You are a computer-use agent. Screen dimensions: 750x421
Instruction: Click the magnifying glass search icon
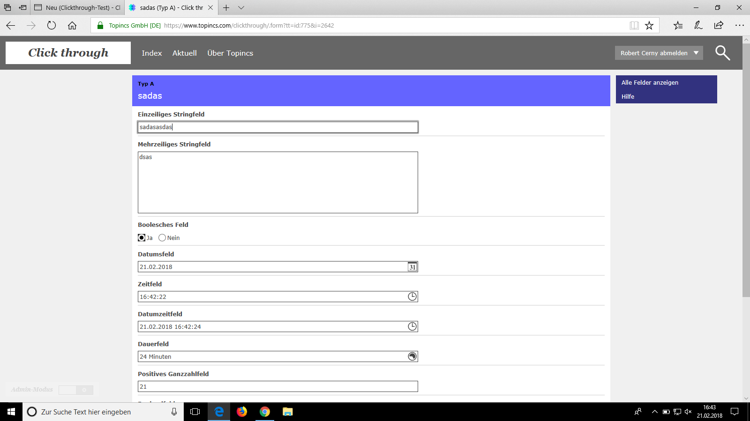point(722,53)
